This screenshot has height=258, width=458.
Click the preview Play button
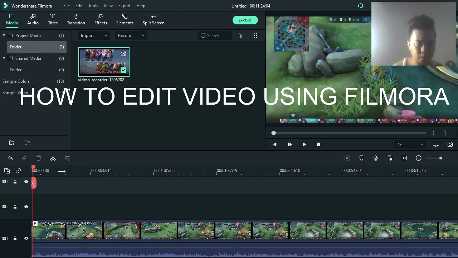pos(304,144)
